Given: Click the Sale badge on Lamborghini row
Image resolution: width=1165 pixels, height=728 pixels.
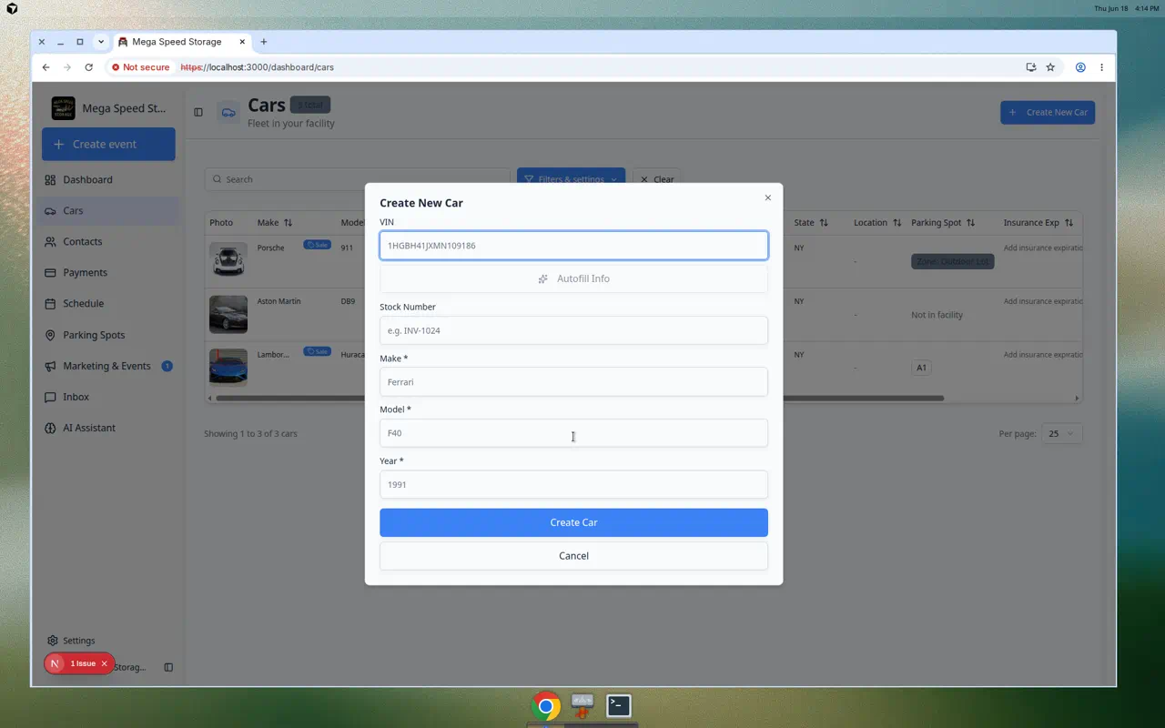Looking at the screenshot, I should [x=317, y=351].
